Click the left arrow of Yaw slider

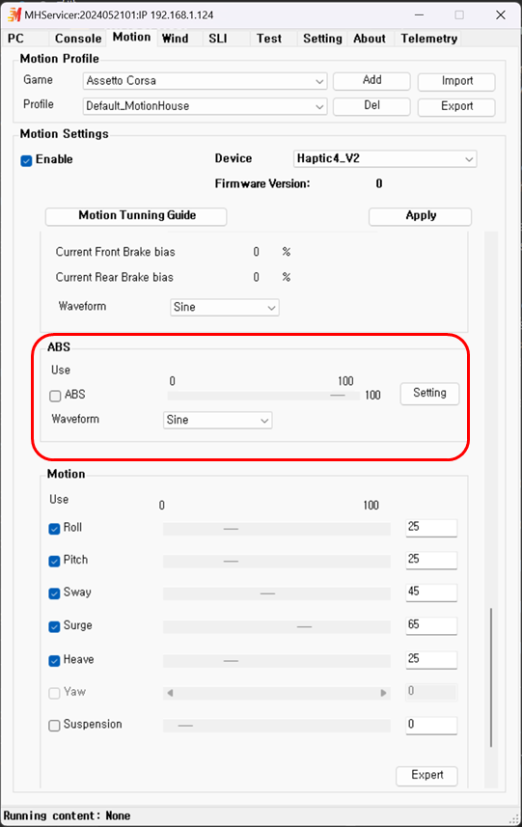click(x=170, y=693)
